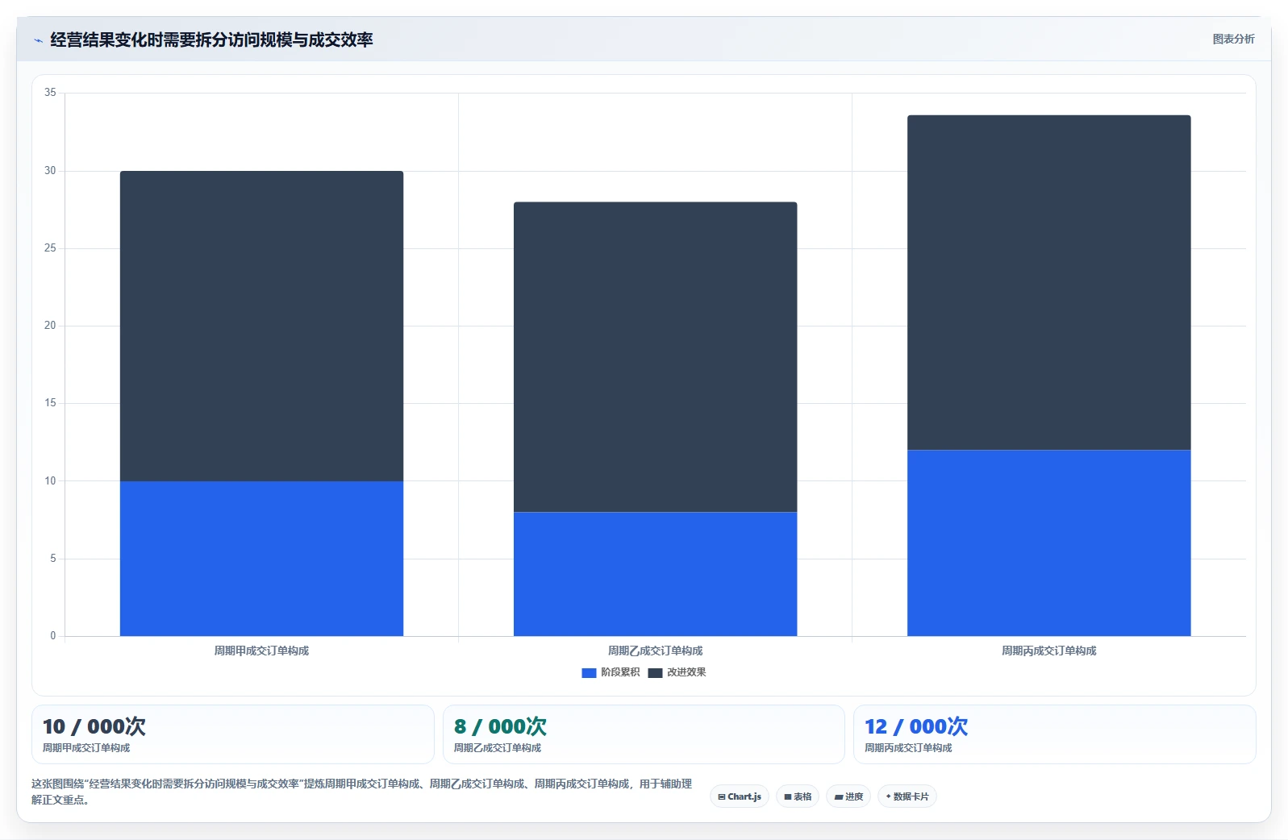The width and height of the screenshot is (1288, 840).
Task: Click the 表格 tag chip
Action: tap(798, 796)
